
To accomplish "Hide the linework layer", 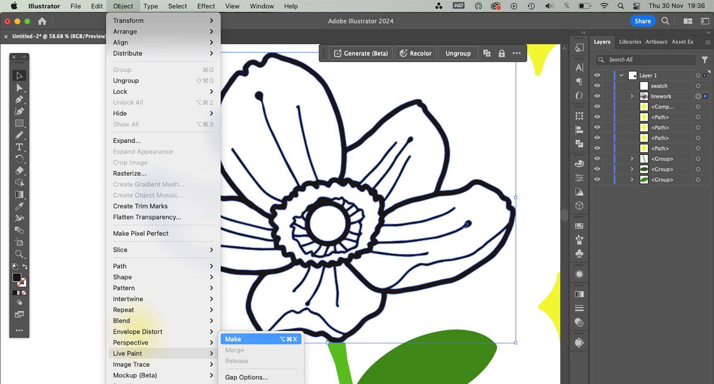I will pos(597,96).
